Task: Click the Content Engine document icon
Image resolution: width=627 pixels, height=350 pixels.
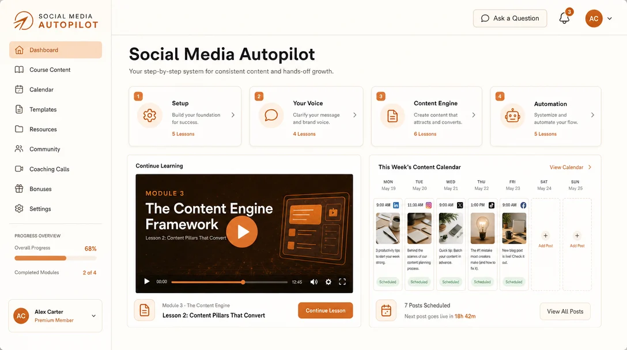Action: pos(392,116)
